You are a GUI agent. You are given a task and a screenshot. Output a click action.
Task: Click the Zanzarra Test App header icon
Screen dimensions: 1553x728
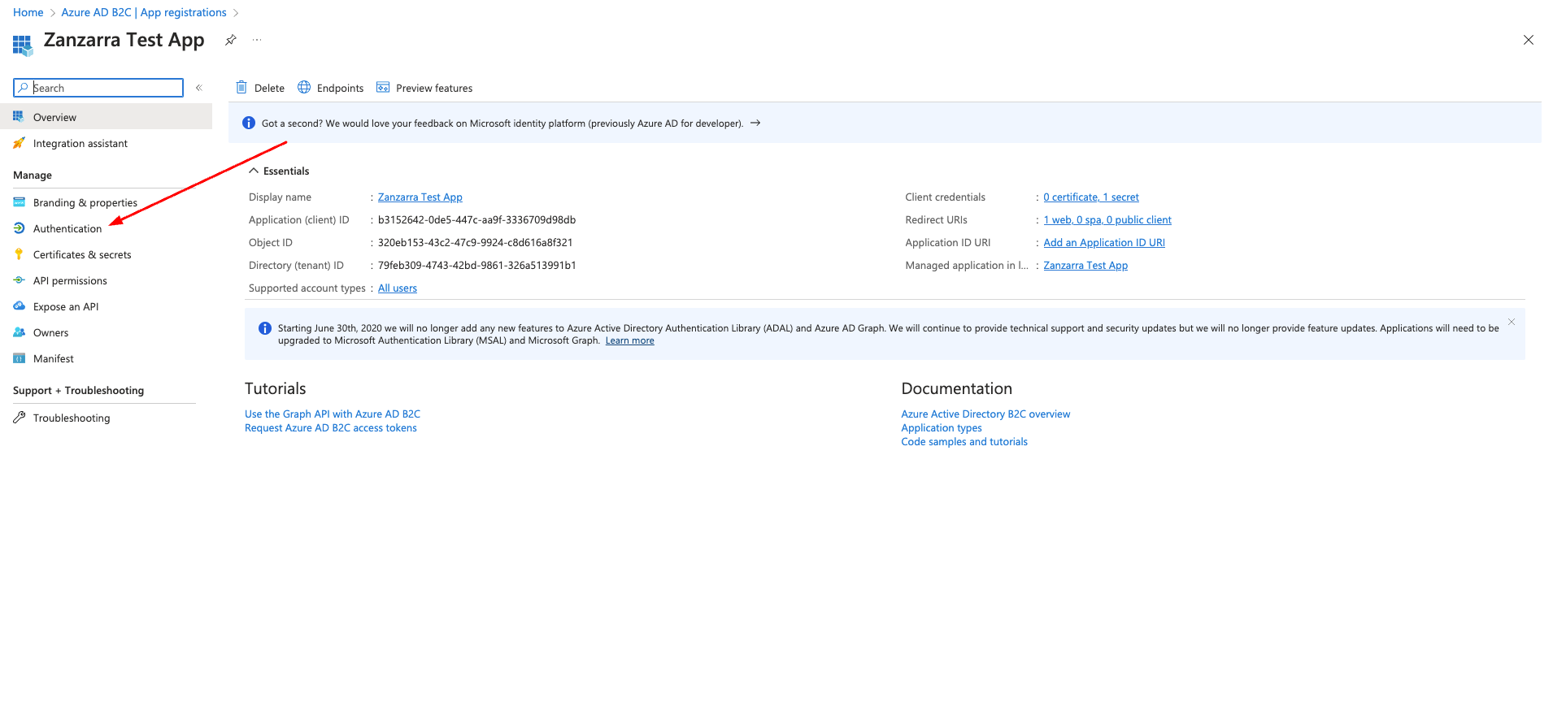pyautogui.click(x=23, y=45)
